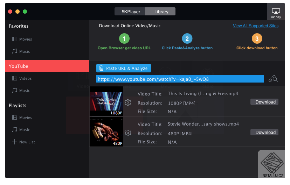Click music note icon under Playlists section
This screenshot has height=185, width=290.
point(14,129)
